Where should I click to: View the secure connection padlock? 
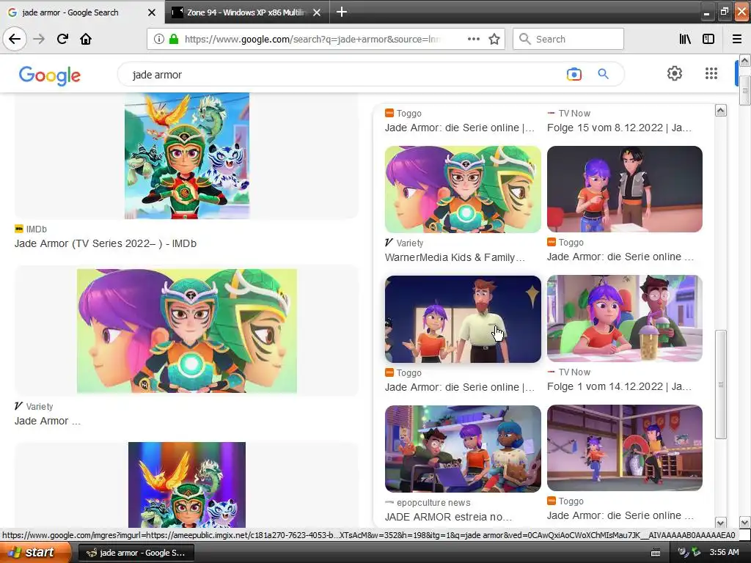click(x=174, y=39)
